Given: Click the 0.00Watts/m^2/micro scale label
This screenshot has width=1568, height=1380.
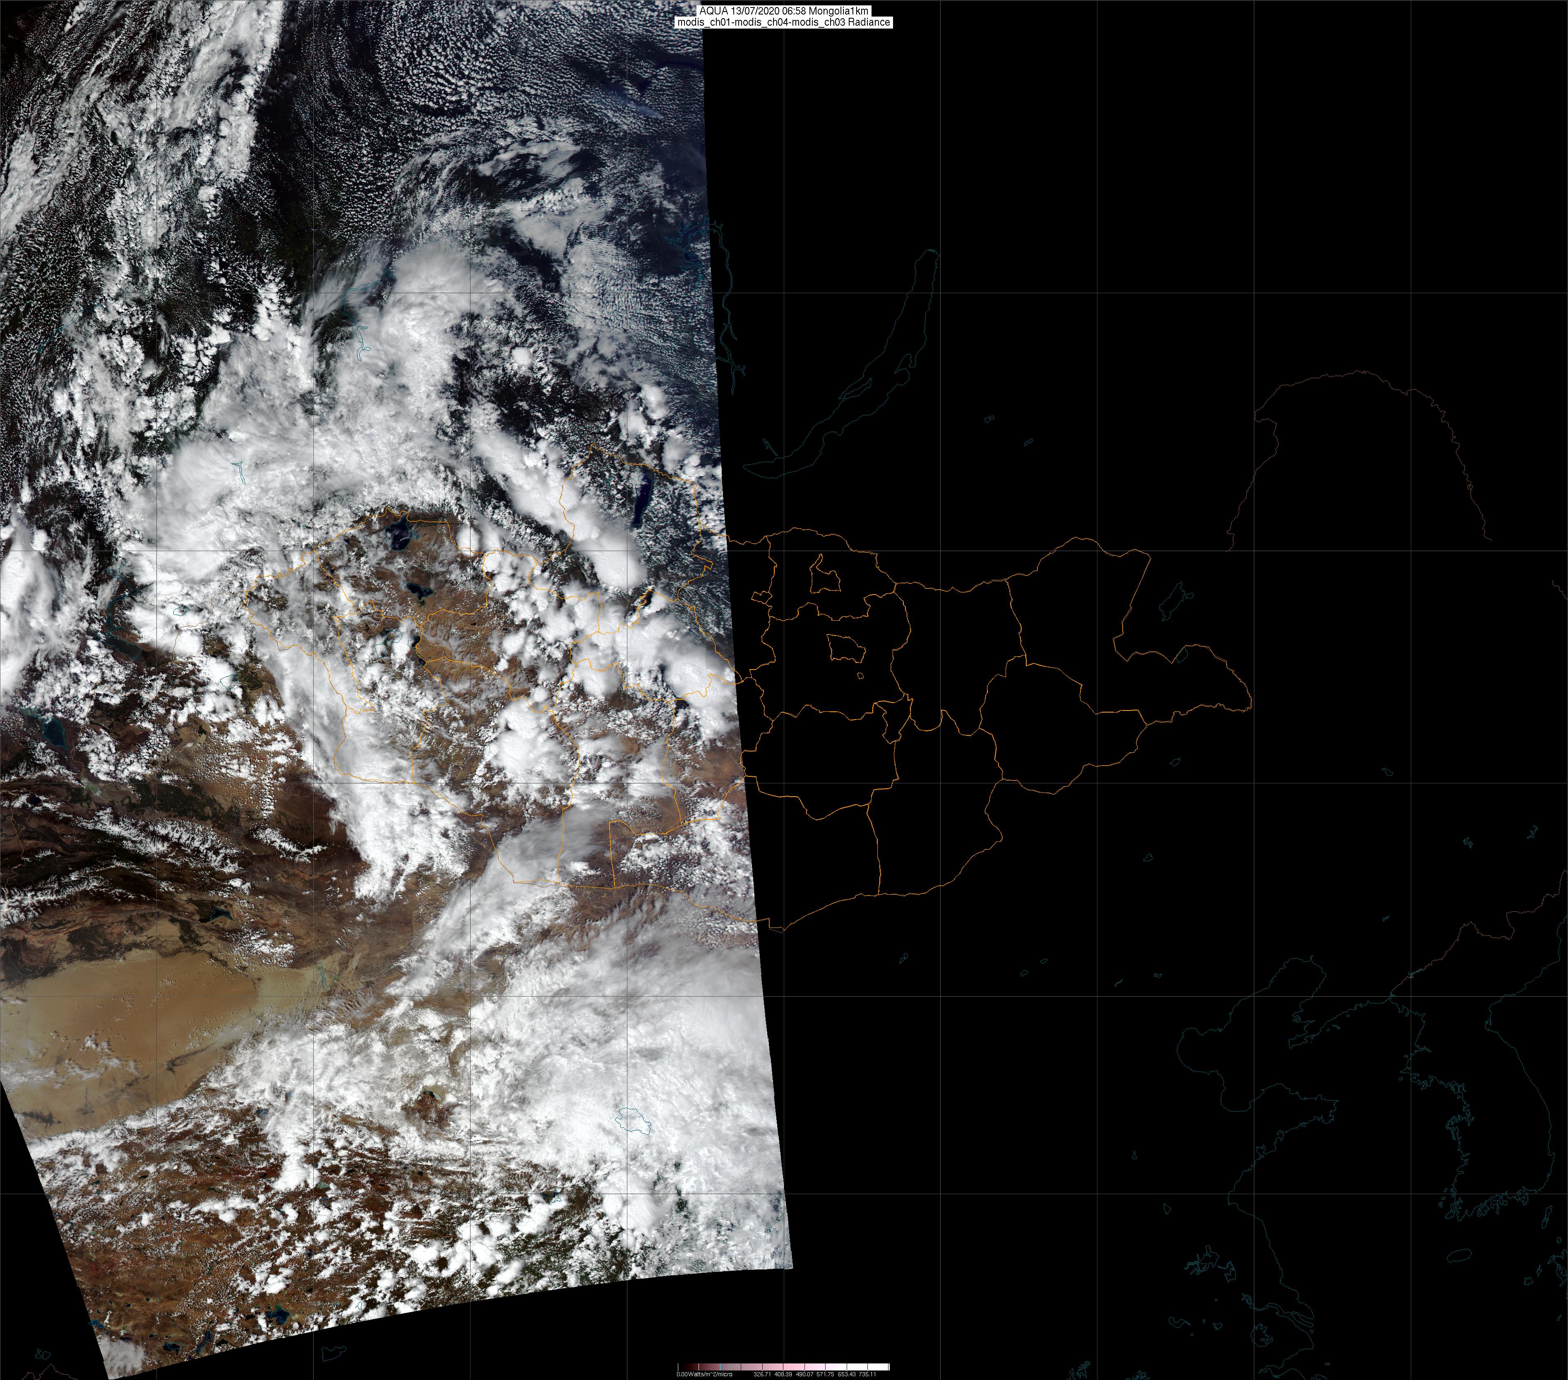Looking at the screenshot, I should coord(704,1375).
